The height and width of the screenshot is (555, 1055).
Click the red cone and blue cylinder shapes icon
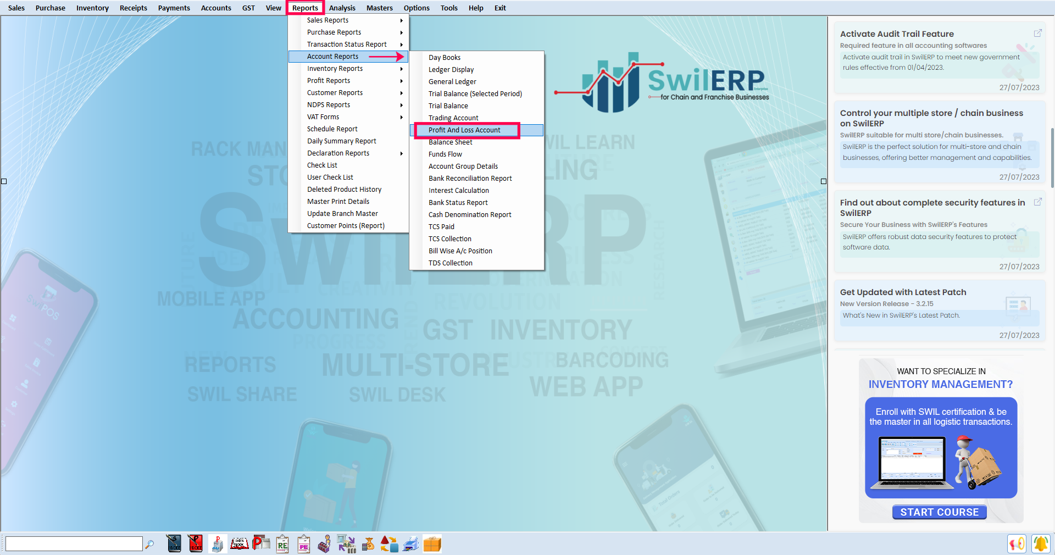click(389, 543)
